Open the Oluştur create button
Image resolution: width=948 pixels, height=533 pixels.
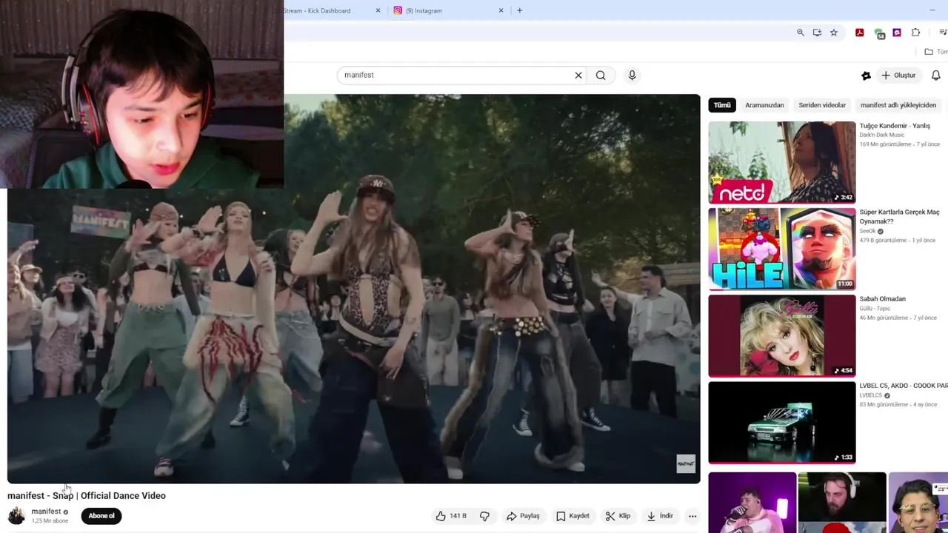[899, 75]
